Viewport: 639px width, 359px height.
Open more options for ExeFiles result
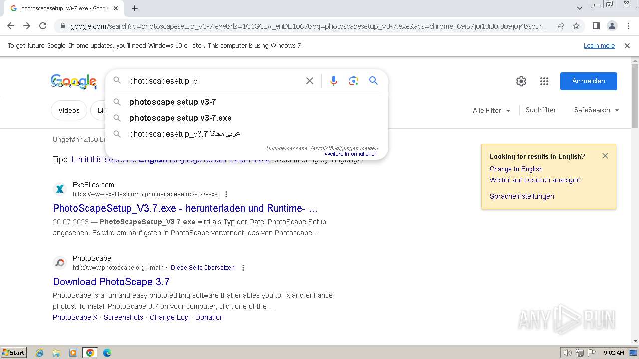[x=226, y=194]
